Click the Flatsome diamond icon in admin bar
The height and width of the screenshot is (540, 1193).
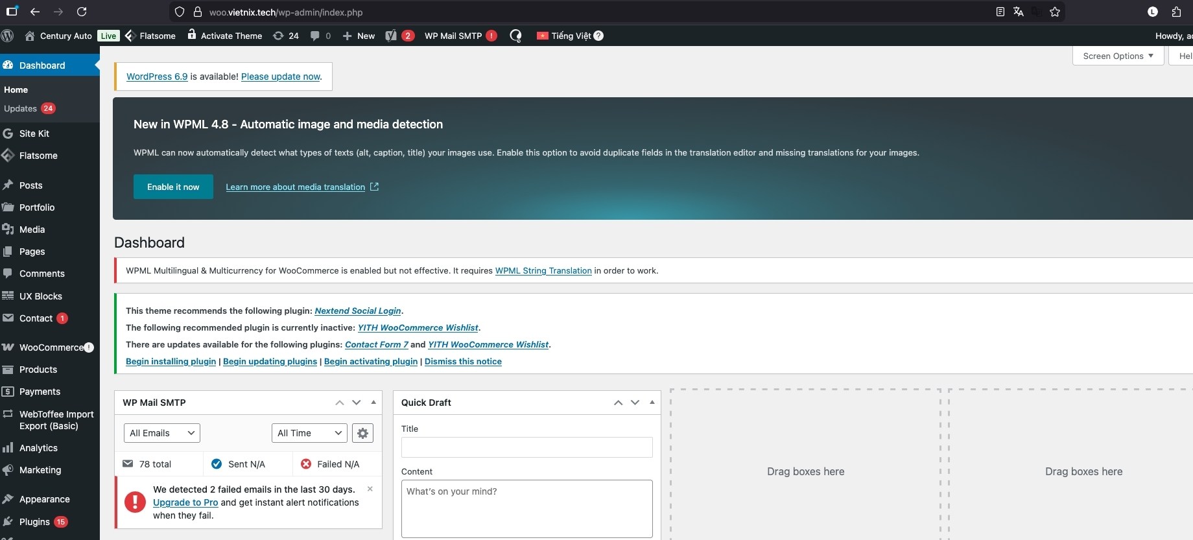pos(130,36)
